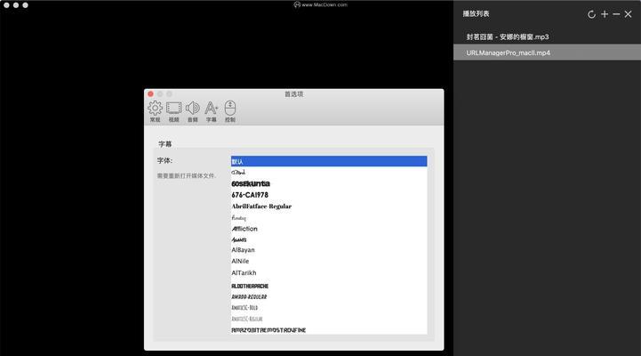Select the Affliction font

(329, 229)
